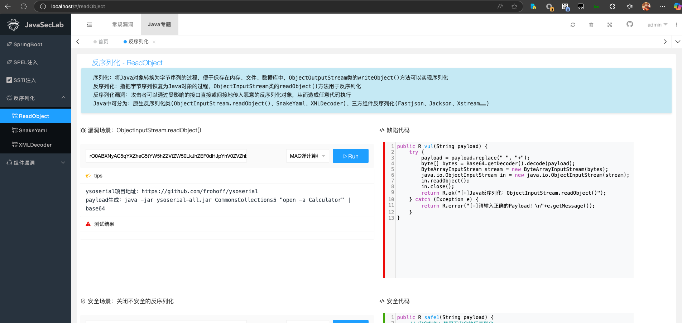682x323 pixels.
Task: Click the 测试结果 result label
Action: click(104, 224)
